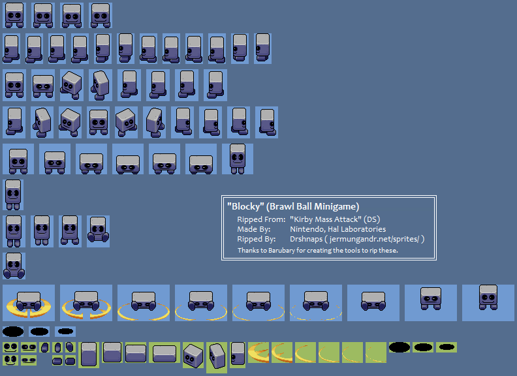Screen dimensions: 517x376
Task: Click the smallest black oval on green background
Action: (x=446, y=347)
